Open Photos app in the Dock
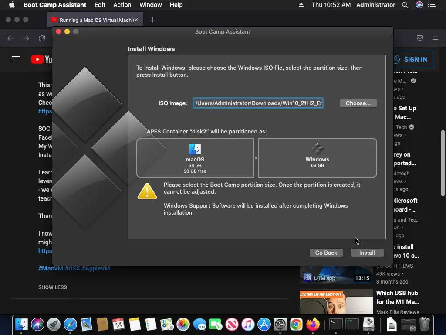 click(x=183, y=324)
